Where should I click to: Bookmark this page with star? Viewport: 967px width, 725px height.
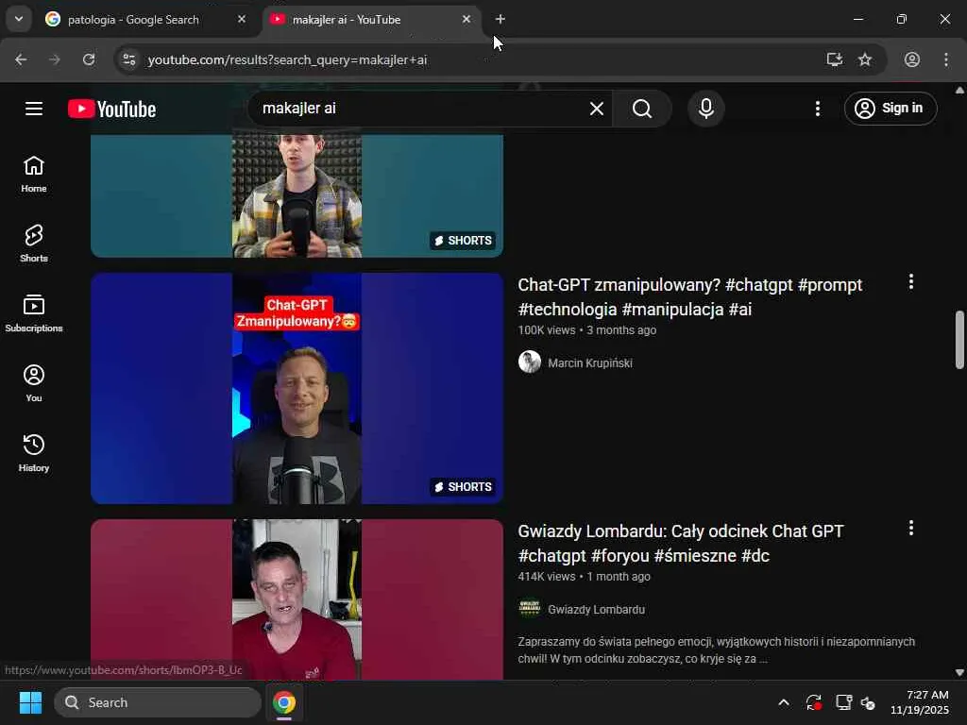pyautogui.click(x=865, y=59)
